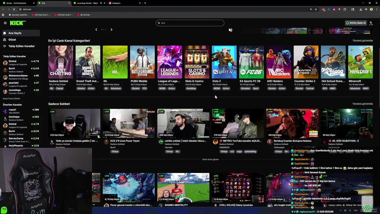Open the Dota 2 category card
The width and height of the screenshot is (380, 214).
pos(224,62)
